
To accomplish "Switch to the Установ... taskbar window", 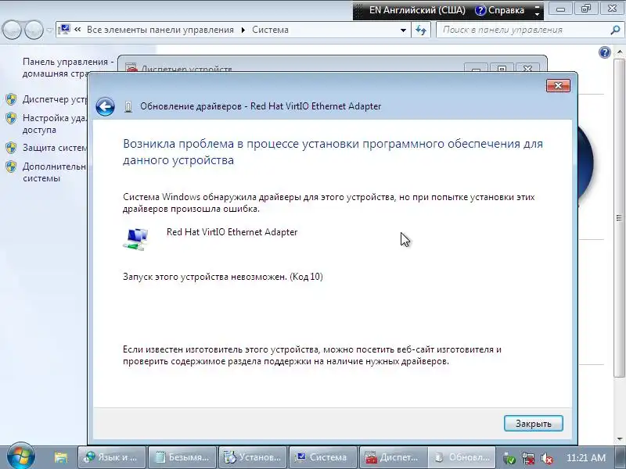I will click(252, 457).
